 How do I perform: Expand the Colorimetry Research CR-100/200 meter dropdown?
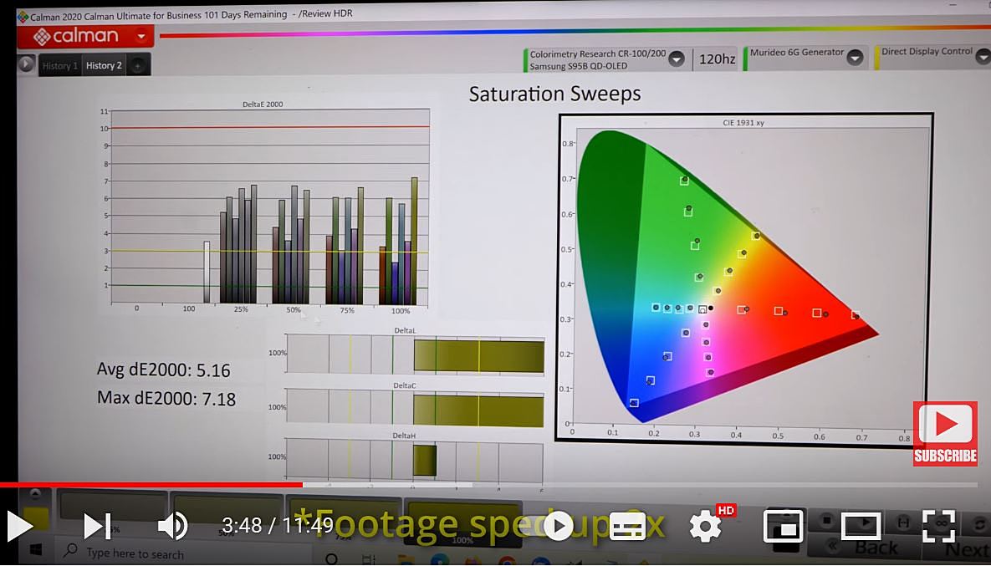click(x=677, y=59)
